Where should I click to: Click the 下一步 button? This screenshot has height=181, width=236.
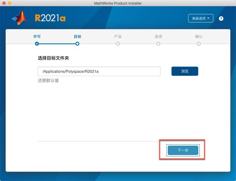coord(183,150)
